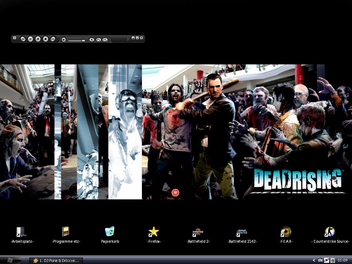Open the Arbeitsplatz desktop icon
The image size is (352, 264).
tap(21, 232)
